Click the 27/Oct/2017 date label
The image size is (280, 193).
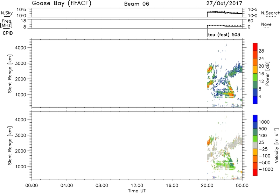224,3
